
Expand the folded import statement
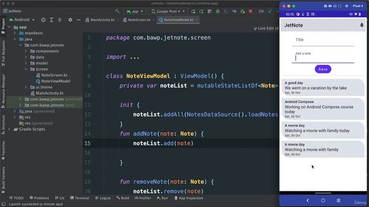coord(134,57)
